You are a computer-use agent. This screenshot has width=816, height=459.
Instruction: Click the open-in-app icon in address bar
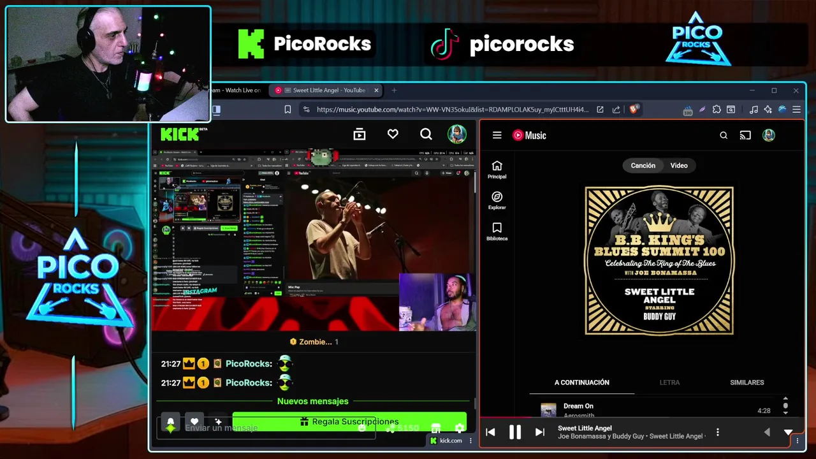click(600, 110)
